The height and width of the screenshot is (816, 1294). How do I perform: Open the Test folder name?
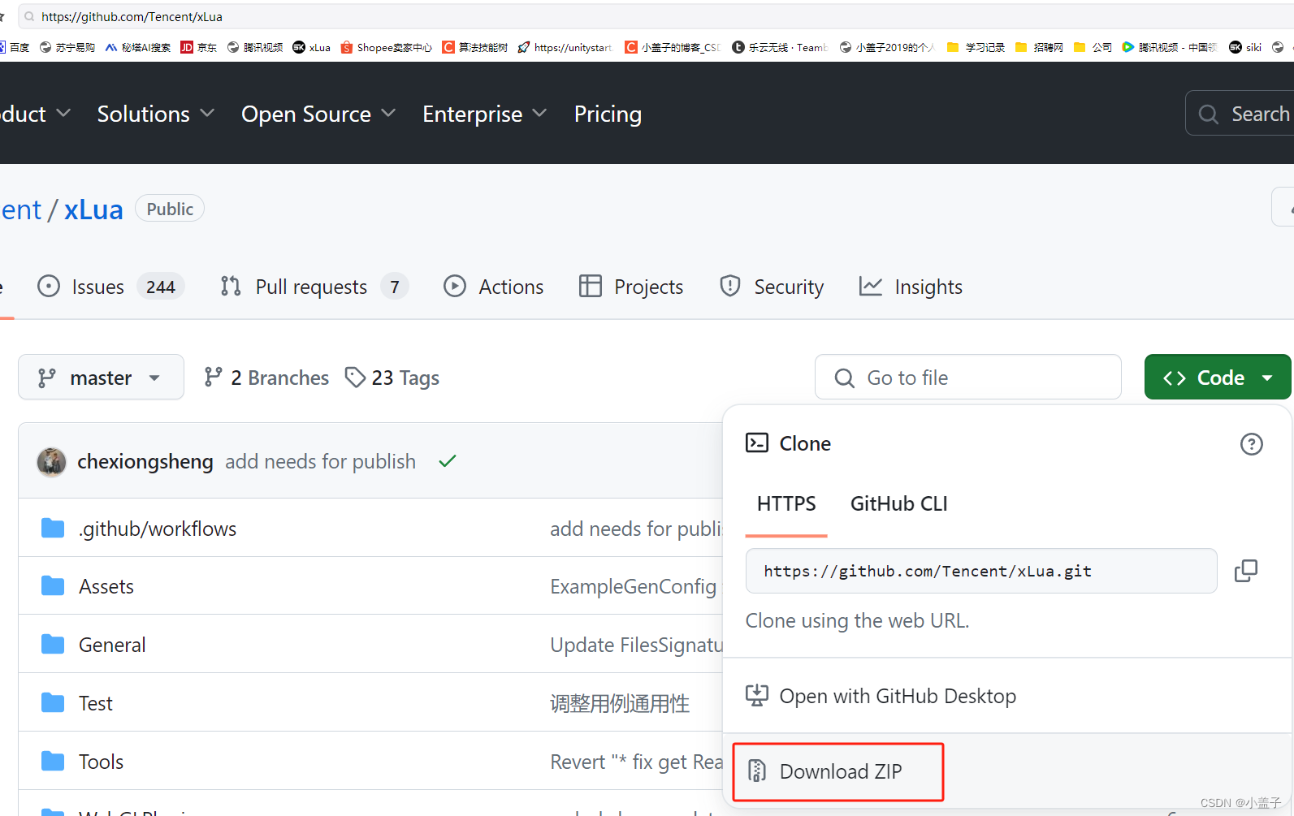(x=96, y=703)
